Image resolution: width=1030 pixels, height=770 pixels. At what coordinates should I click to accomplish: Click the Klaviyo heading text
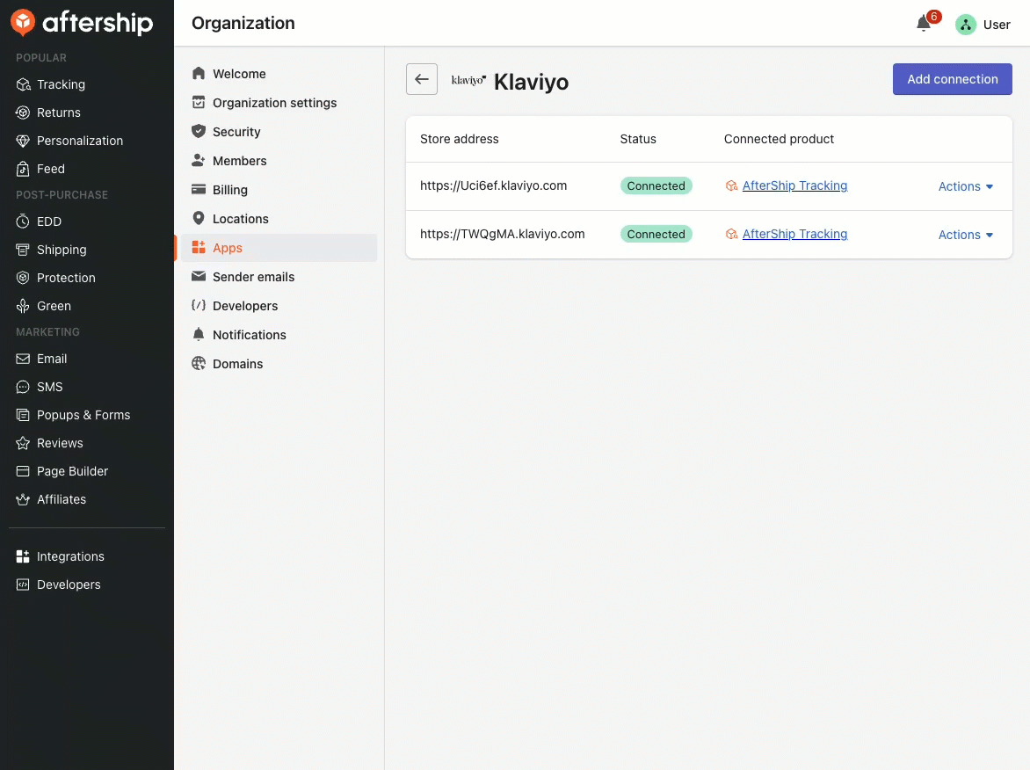[x=531, y=82]
